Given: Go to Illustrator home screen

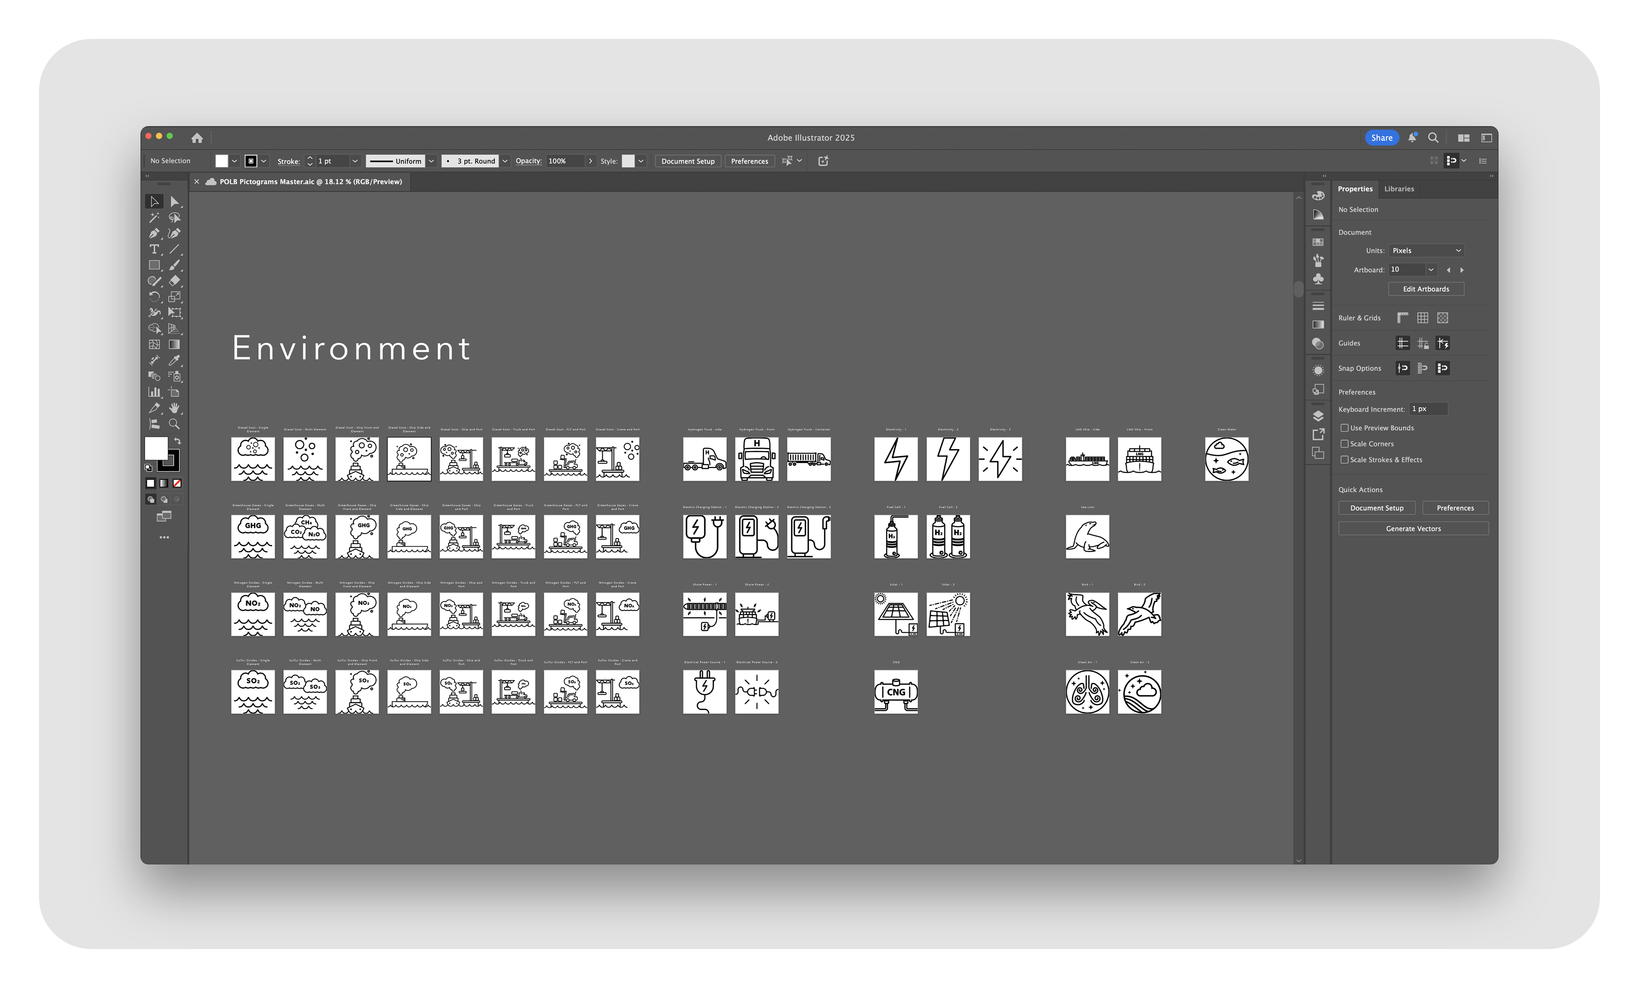Looking at the screenshot, I should click(197, 138).
